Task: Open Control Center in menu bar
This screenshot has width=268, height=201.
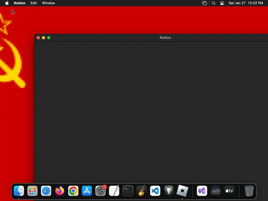Action: coord(222,3)
